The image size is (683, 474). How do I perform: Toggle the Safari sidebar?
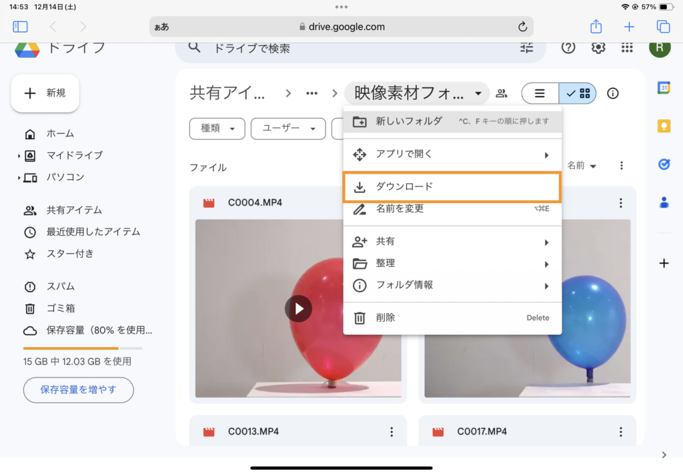click(x=20, y=27)
